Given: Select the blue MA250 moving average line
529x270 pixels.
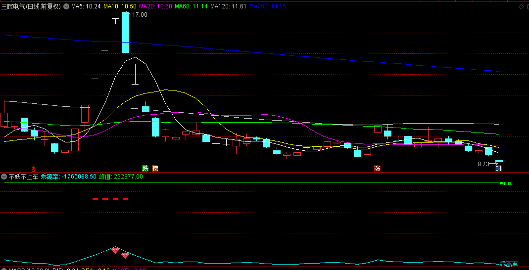Looking at the screenshot, I should pos(251,52).
